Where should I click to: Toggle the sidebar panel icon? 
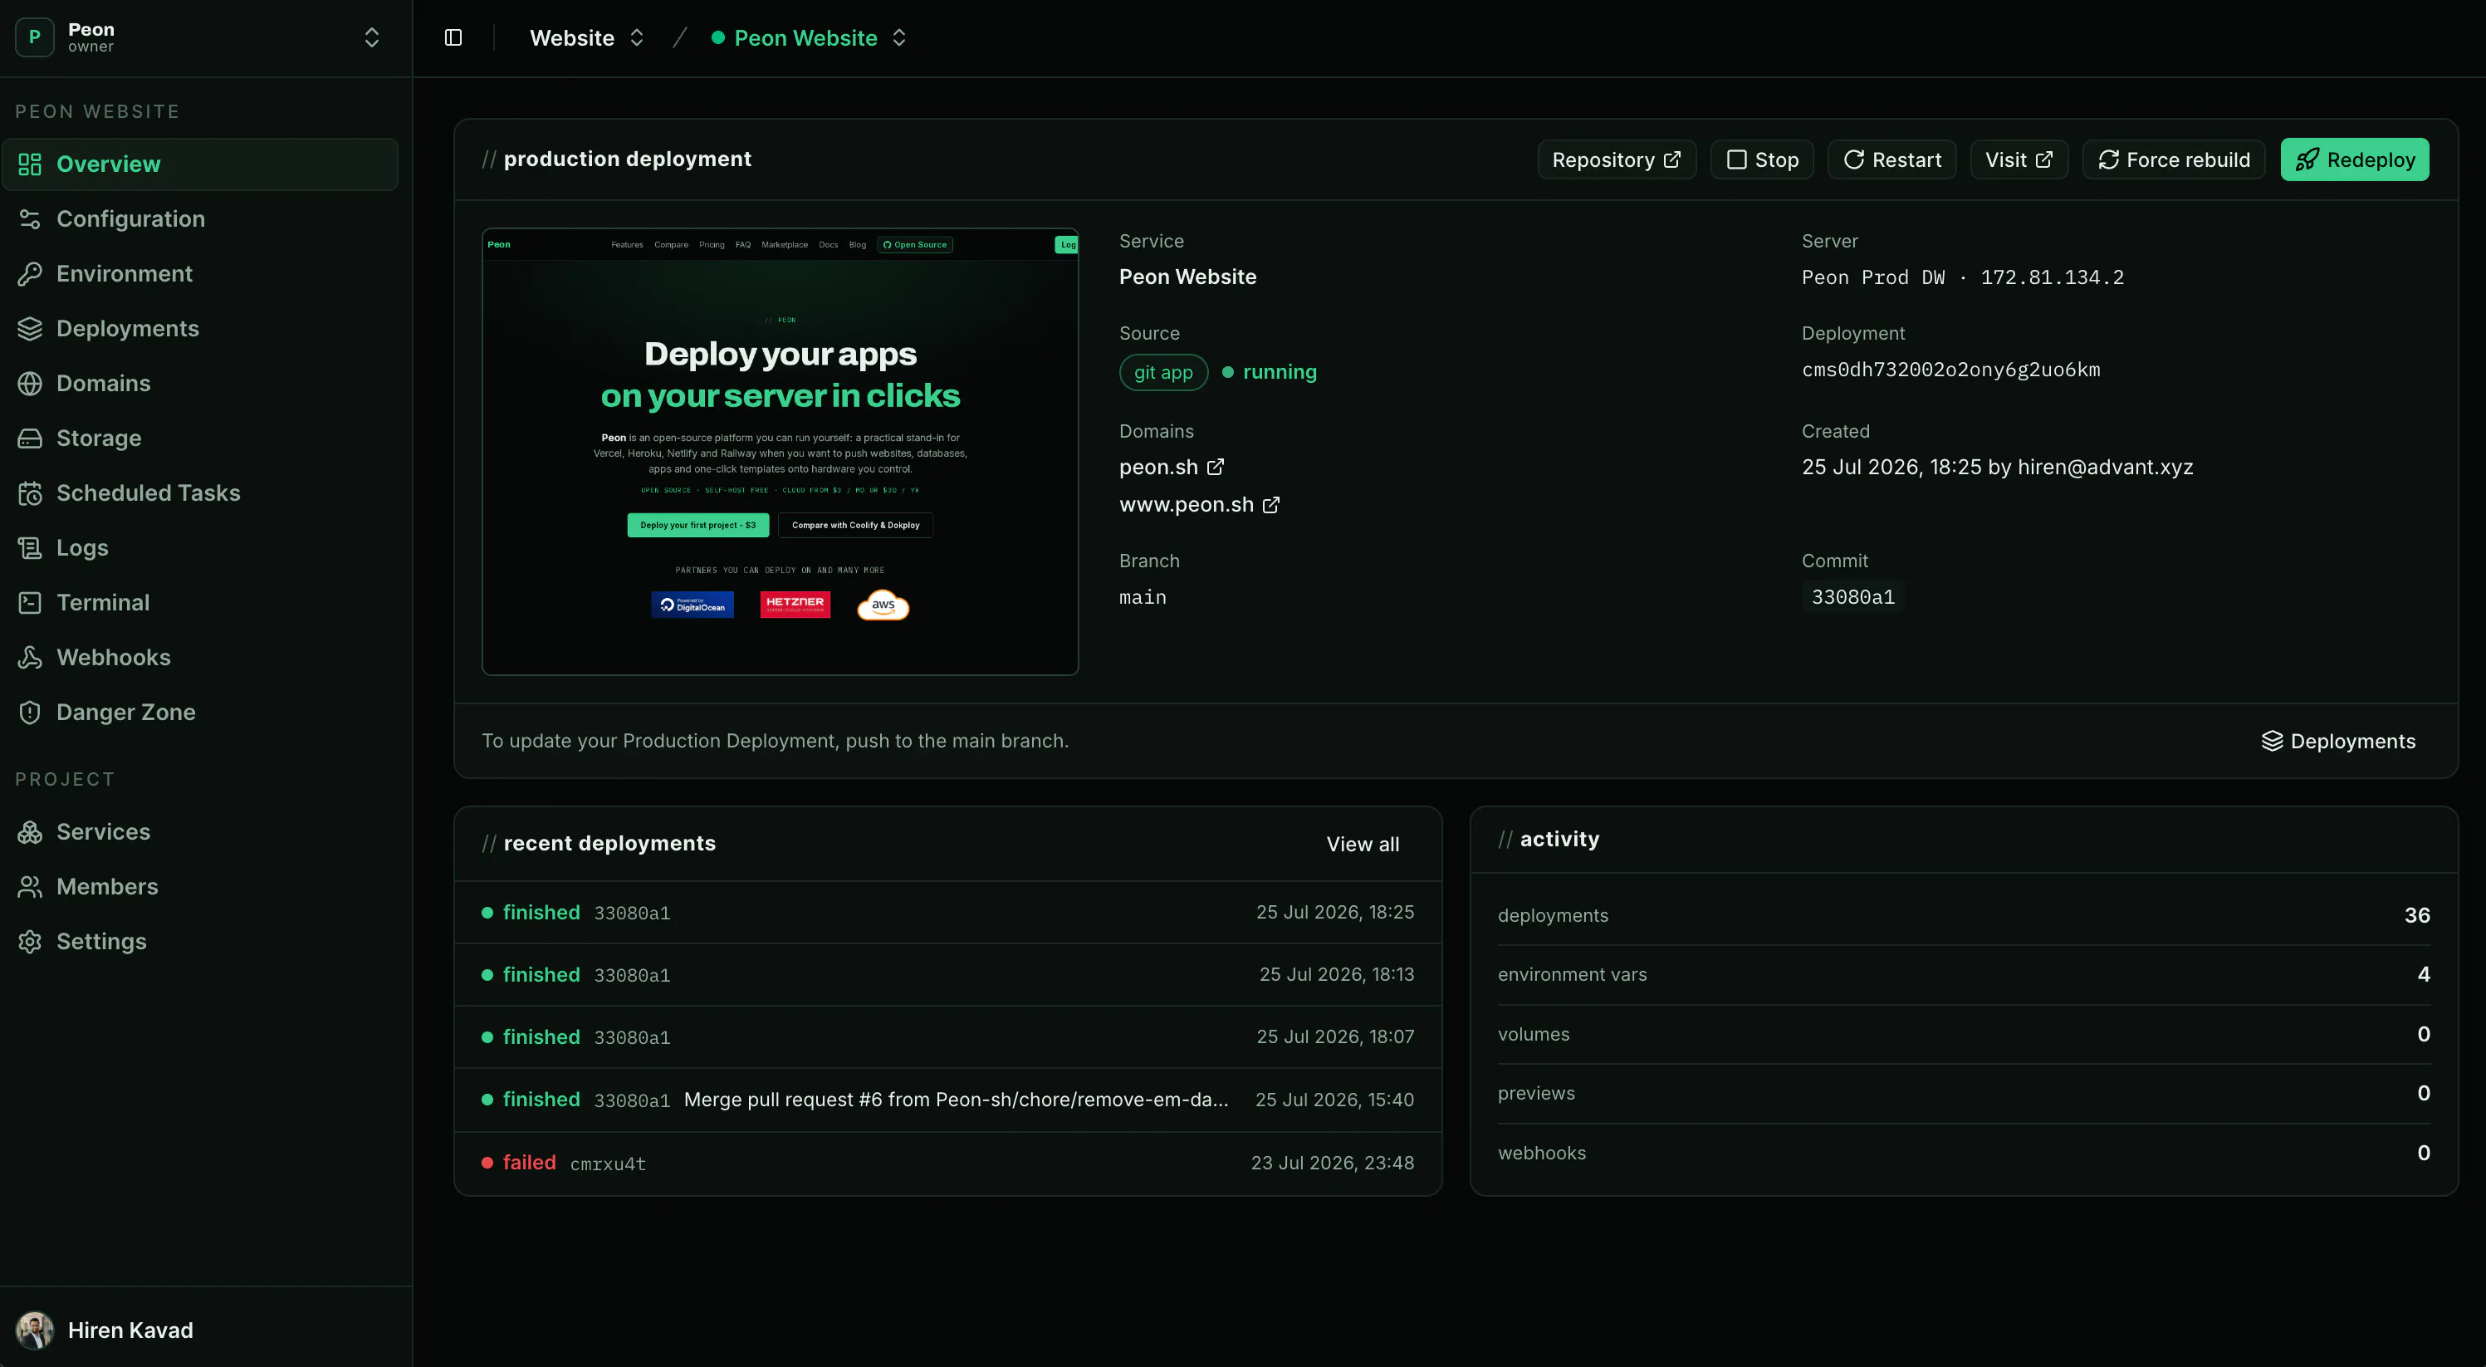pyautogui.click(x=453, y=37)
